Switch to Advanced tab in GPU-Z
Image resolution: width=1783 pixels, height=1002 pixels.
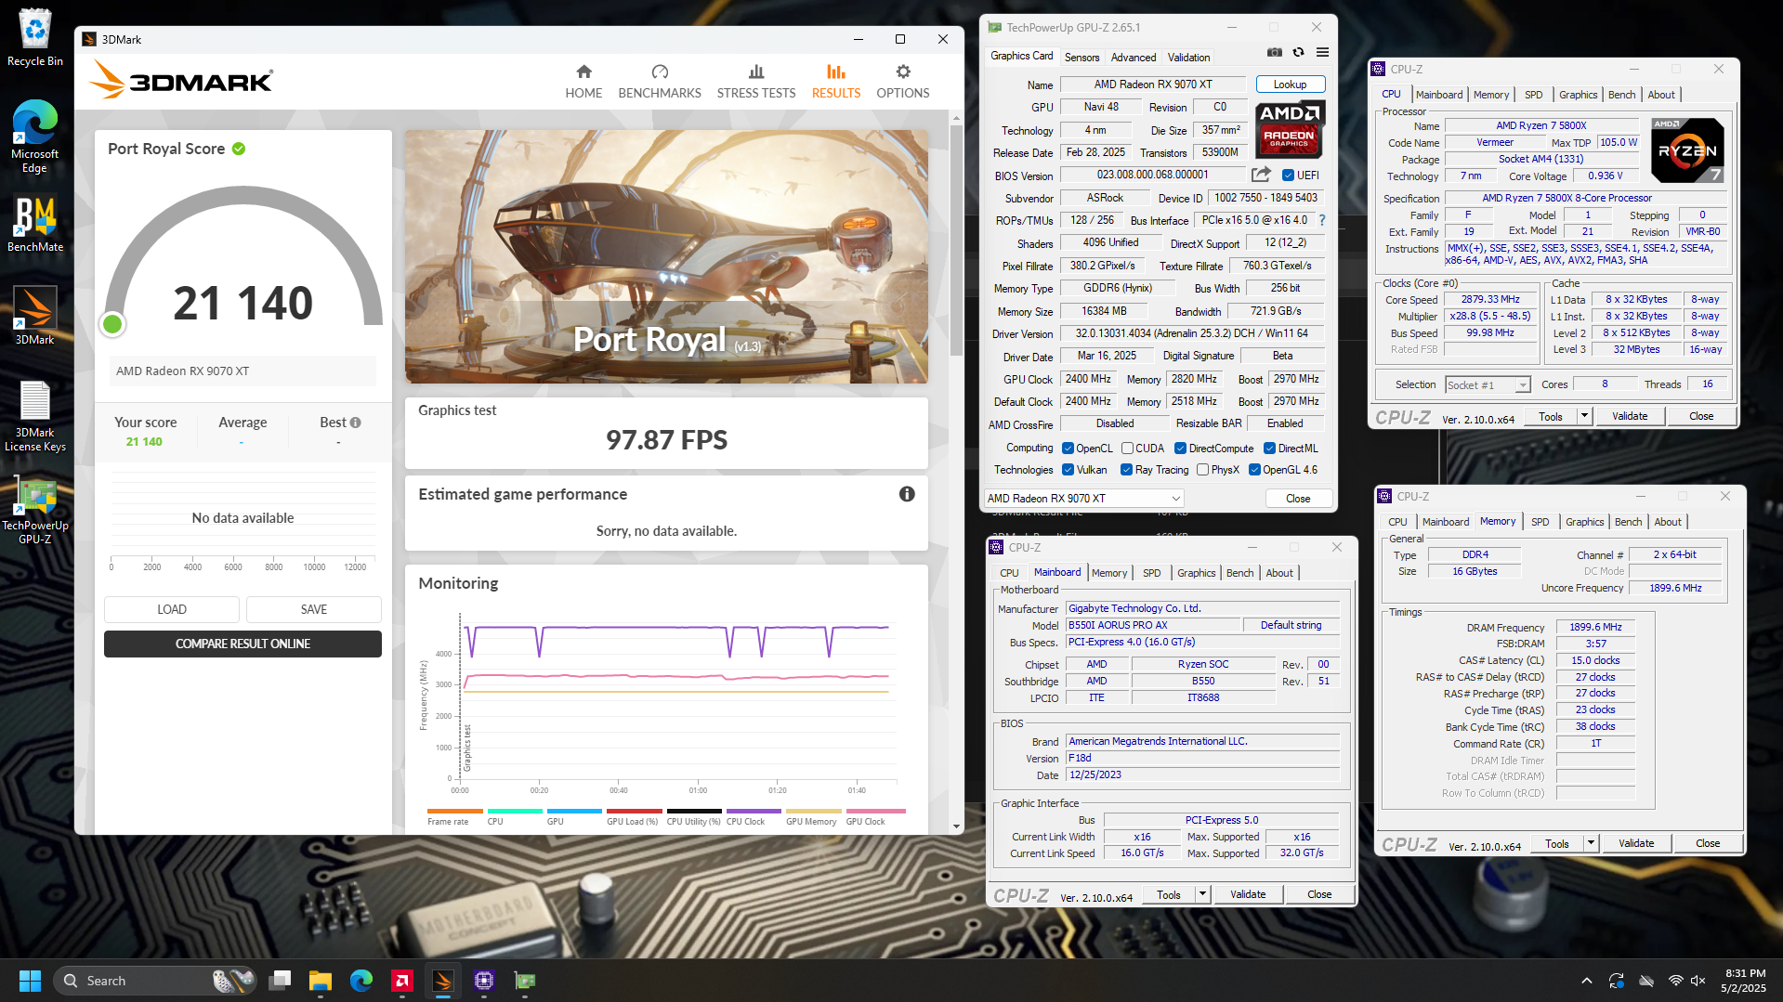pyautogui.click(x=1134, y=58)
